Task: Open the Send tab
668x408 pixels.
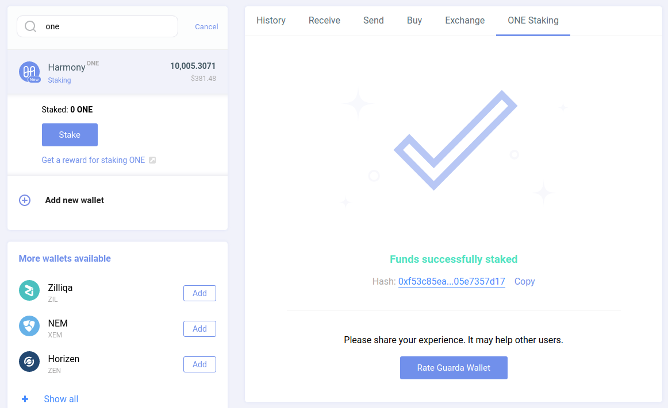Action: tap(373, 21)
